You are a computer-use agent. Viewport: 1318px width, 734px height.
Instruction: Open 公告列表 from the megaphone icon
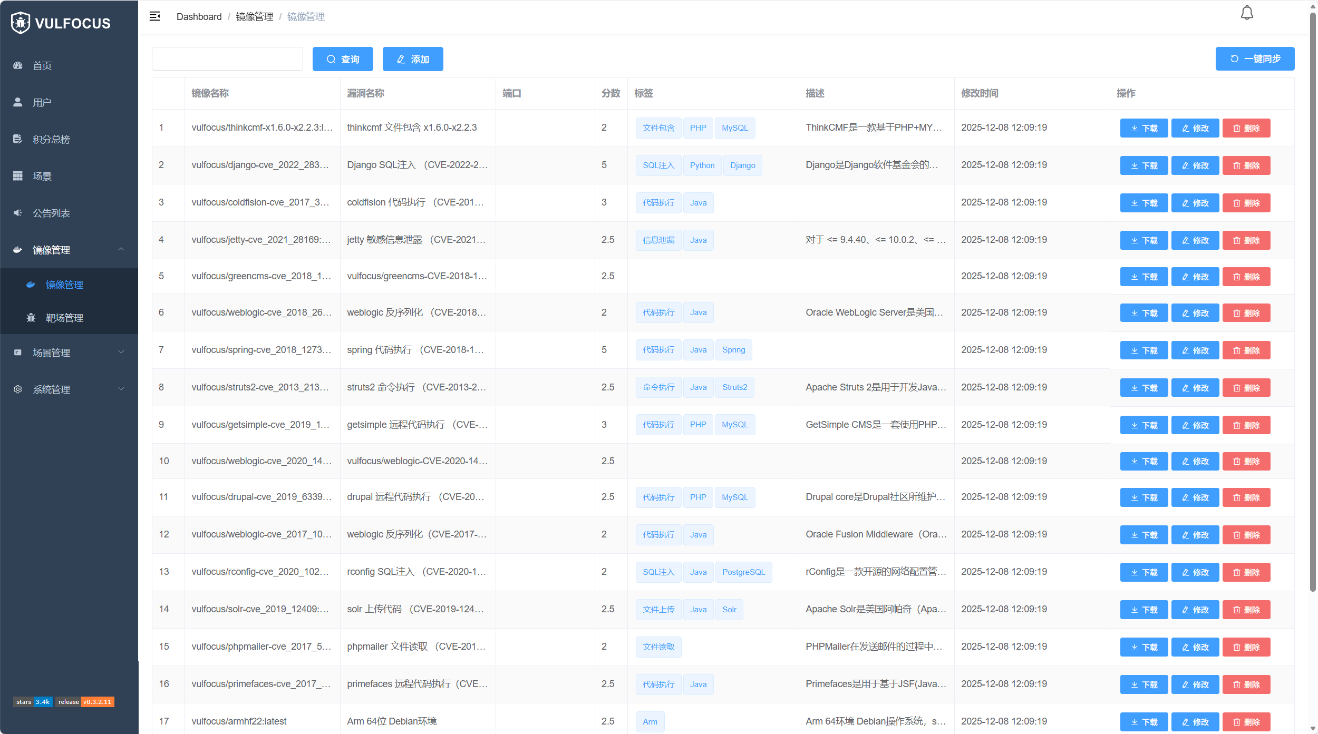(x=18, y=213)
